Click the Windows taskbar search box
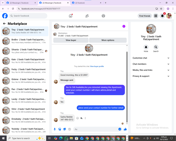The width and height of the screenshot is (176, 141). pyautogui.click(x=26, y=138)
